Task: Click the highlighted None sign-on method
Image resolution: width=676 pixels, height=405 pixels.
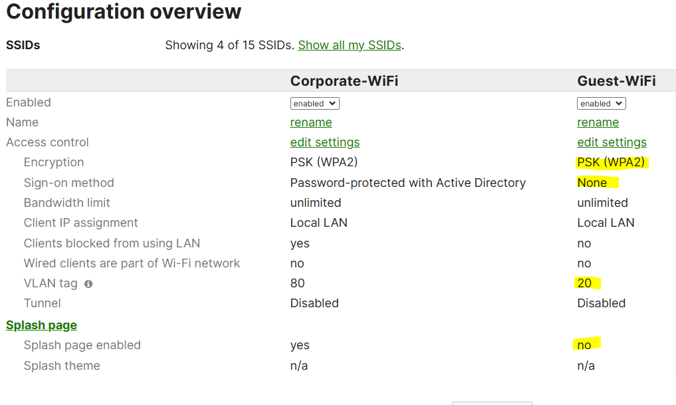Action: [x=592, y=183]
